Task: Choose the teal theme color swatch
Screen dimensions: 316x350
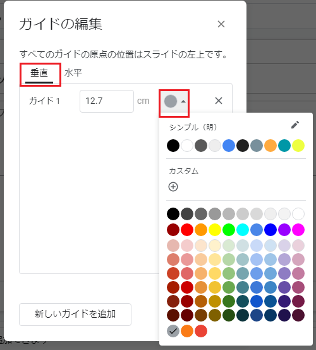Action: pyautogui.click(x=284, y=146)
